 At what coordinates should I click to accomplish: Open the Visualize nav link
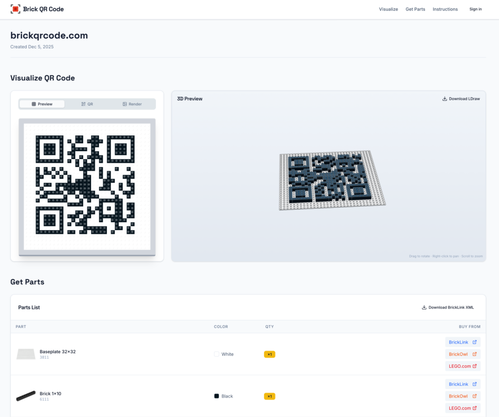click(x=388, y=9)
